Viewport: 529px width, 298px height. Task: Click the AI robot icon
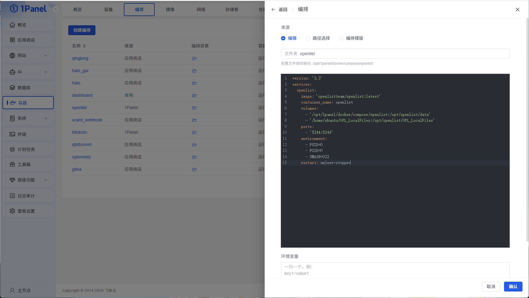[x=12, y=72]
